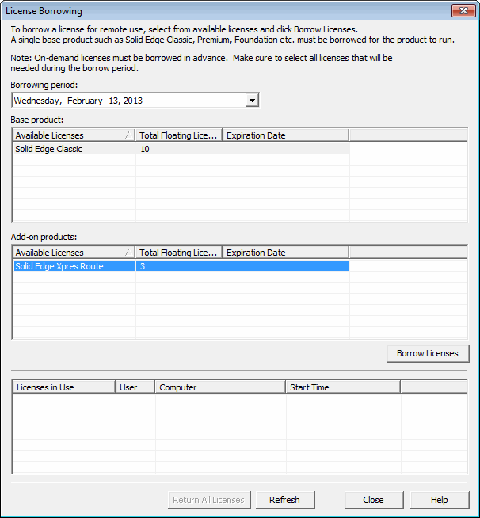Select Solid Edge Classic base product row
This screenshot has height=518, width=480.
181,149
